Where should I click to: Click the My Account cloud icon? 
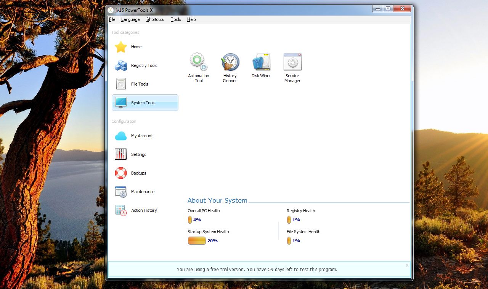click(x=121, y=136)
